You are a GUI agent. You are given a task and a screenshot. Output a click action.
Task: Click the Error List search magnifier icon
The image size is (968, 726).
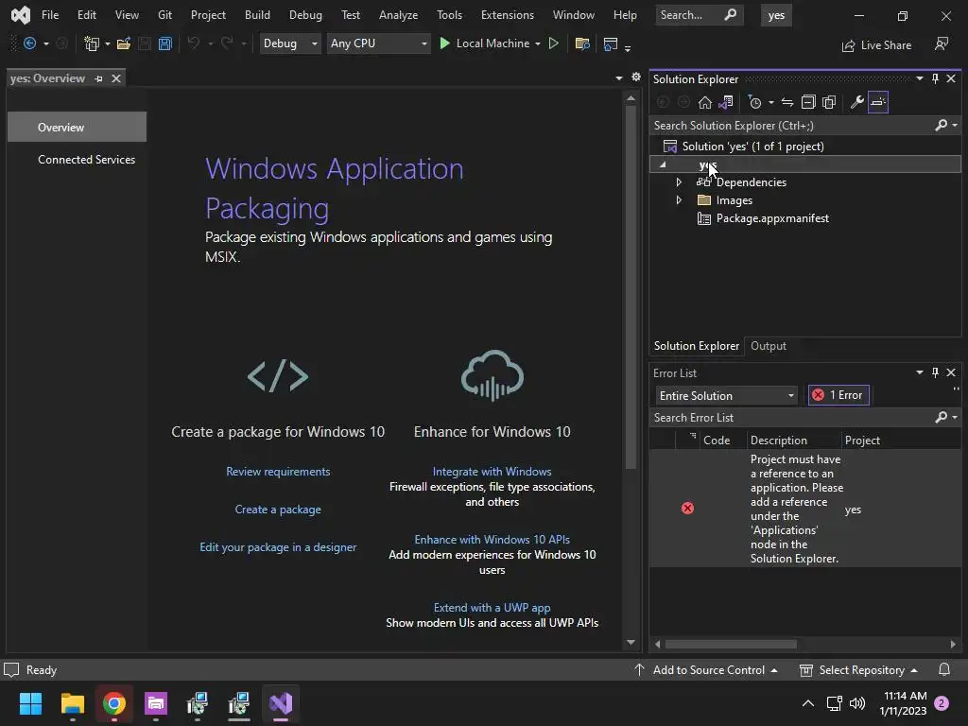point(942,417)
